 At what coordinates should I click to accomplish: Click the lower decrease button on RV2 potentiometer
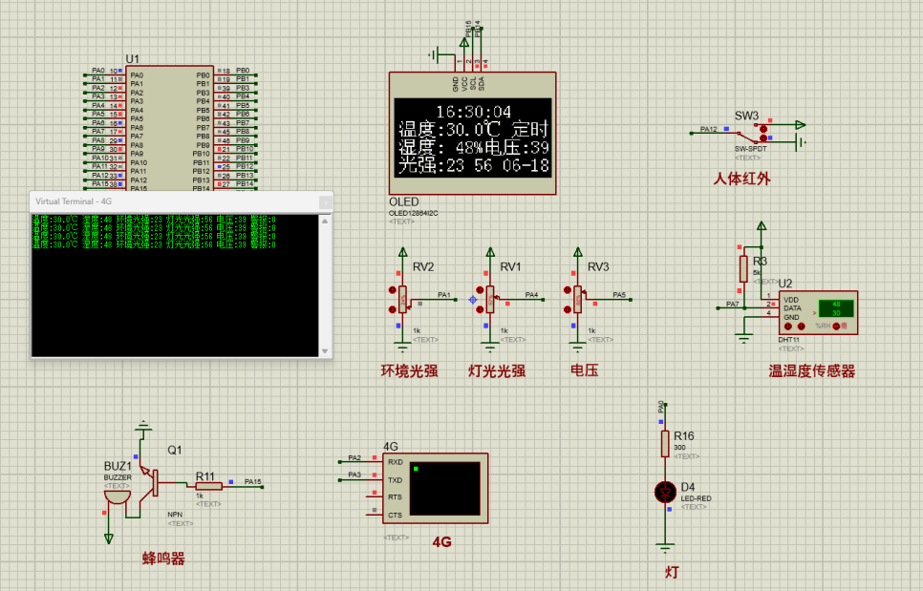pos(392,308)
